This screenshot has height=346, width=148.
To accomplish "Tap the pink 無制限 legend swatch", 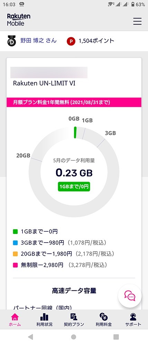I will (15, 265).
